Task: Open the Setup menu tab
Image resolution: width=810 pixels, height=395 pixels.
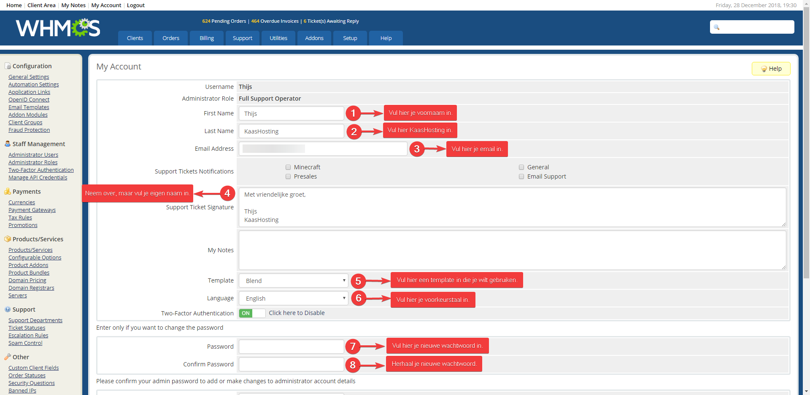Action: [350, 38]
